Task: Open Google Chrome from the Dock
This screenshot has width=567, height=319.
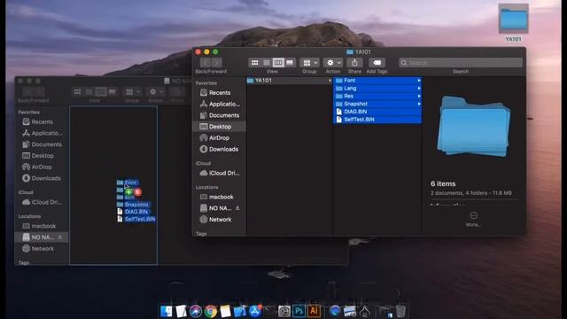Action: coord(211,311)
